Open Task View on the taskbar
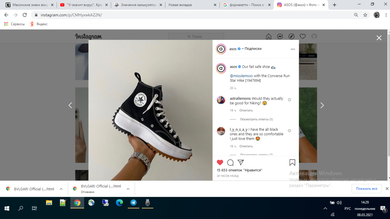This screenshot has height=219, width=390. tap(34, 208)
